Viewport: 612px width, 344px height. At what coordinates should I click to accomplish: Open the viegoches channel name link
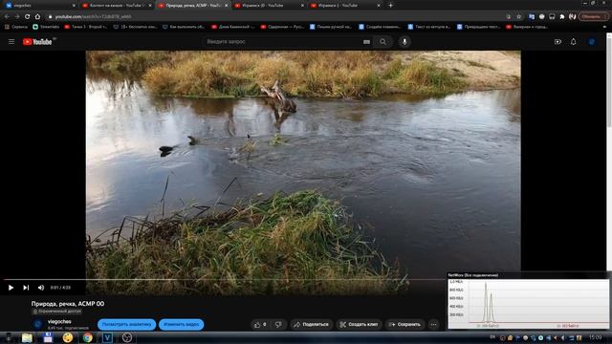pyautogui.click(x=59, y=321)
